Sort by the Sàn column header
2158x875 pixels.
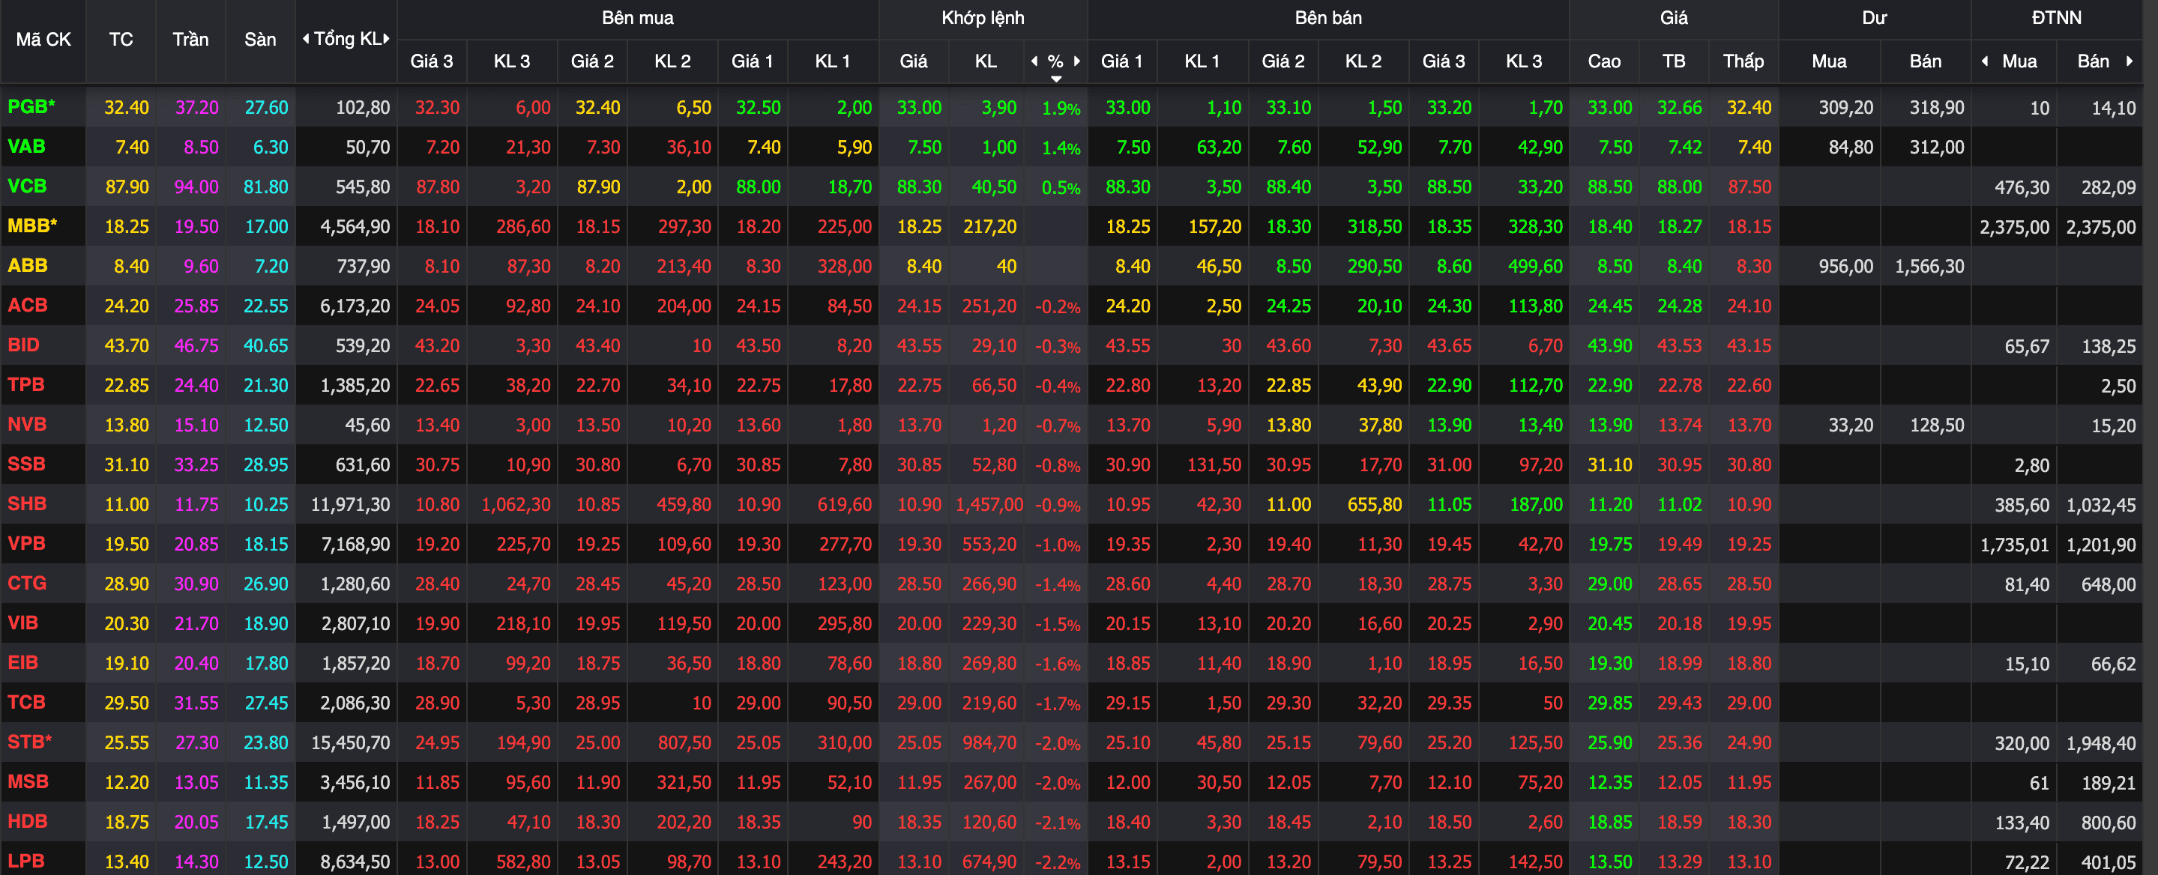point(259,40)
